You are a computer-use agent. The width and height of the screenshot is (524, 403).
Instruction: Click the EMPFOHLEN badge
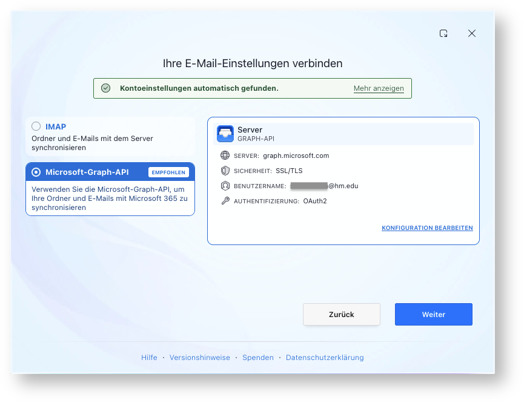[168, 172]
